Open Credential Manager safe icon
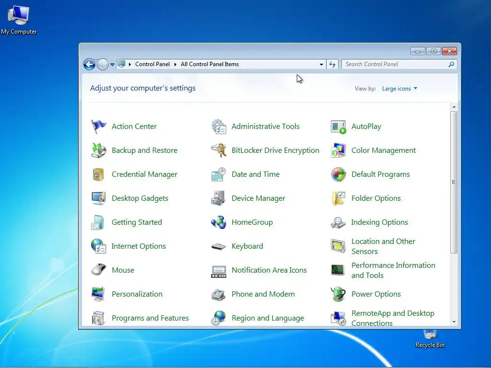 coord(98,174)
